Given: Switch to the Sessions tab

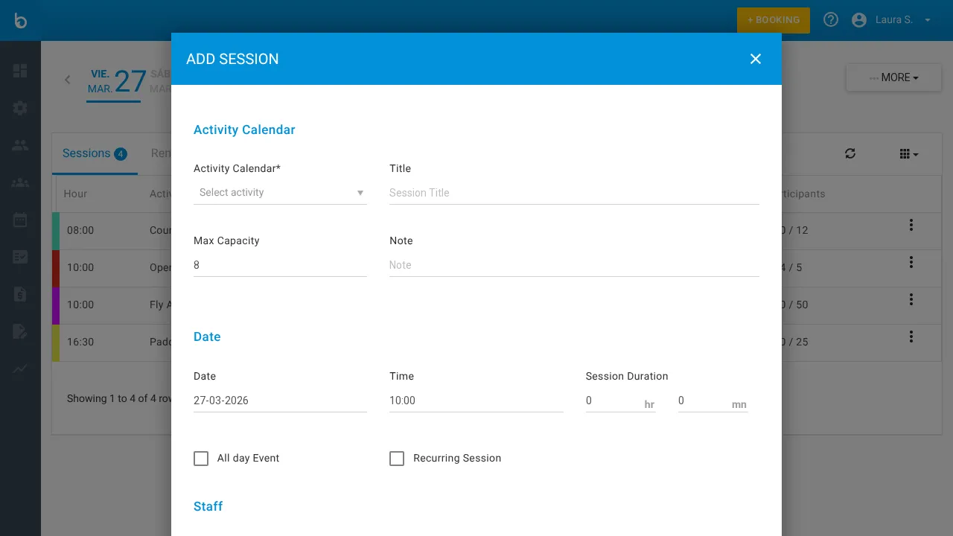Looking at the screenshot, I should (95, 153).
